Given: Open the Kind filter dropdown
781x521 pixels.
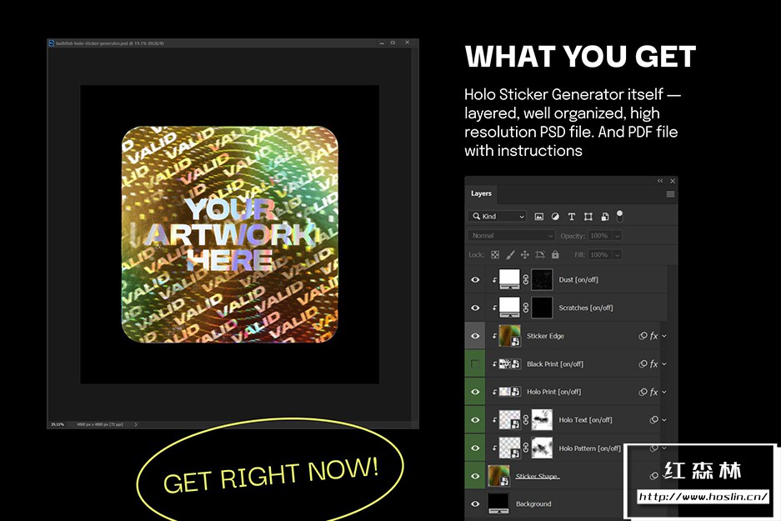Looking at the screenshot, I should pos(497,217).
